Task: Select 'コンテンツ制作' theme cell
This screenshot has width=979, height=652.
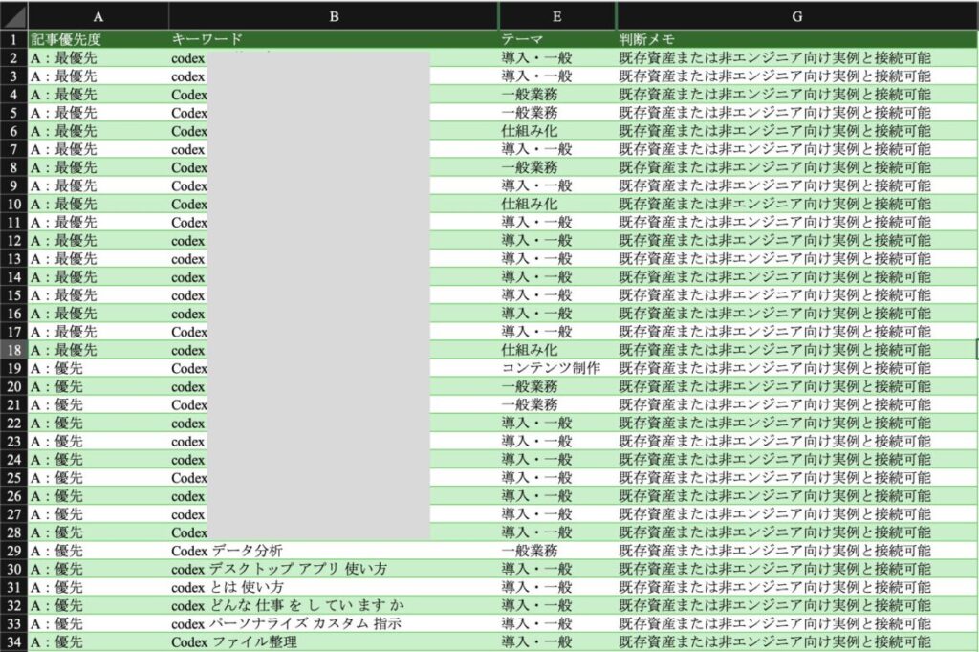Action: tap(557, 368)
